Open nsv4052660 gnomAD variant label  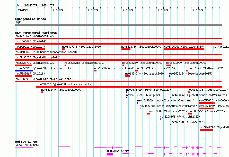click(64, 84)
